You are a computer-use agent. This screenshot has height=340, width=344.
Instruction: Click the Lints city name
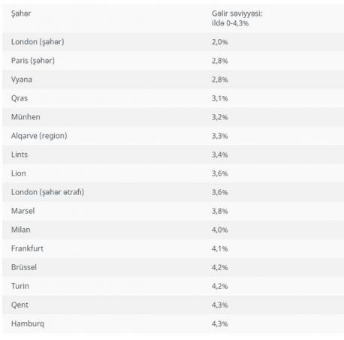pyautogui.click(x=20, y=155)
